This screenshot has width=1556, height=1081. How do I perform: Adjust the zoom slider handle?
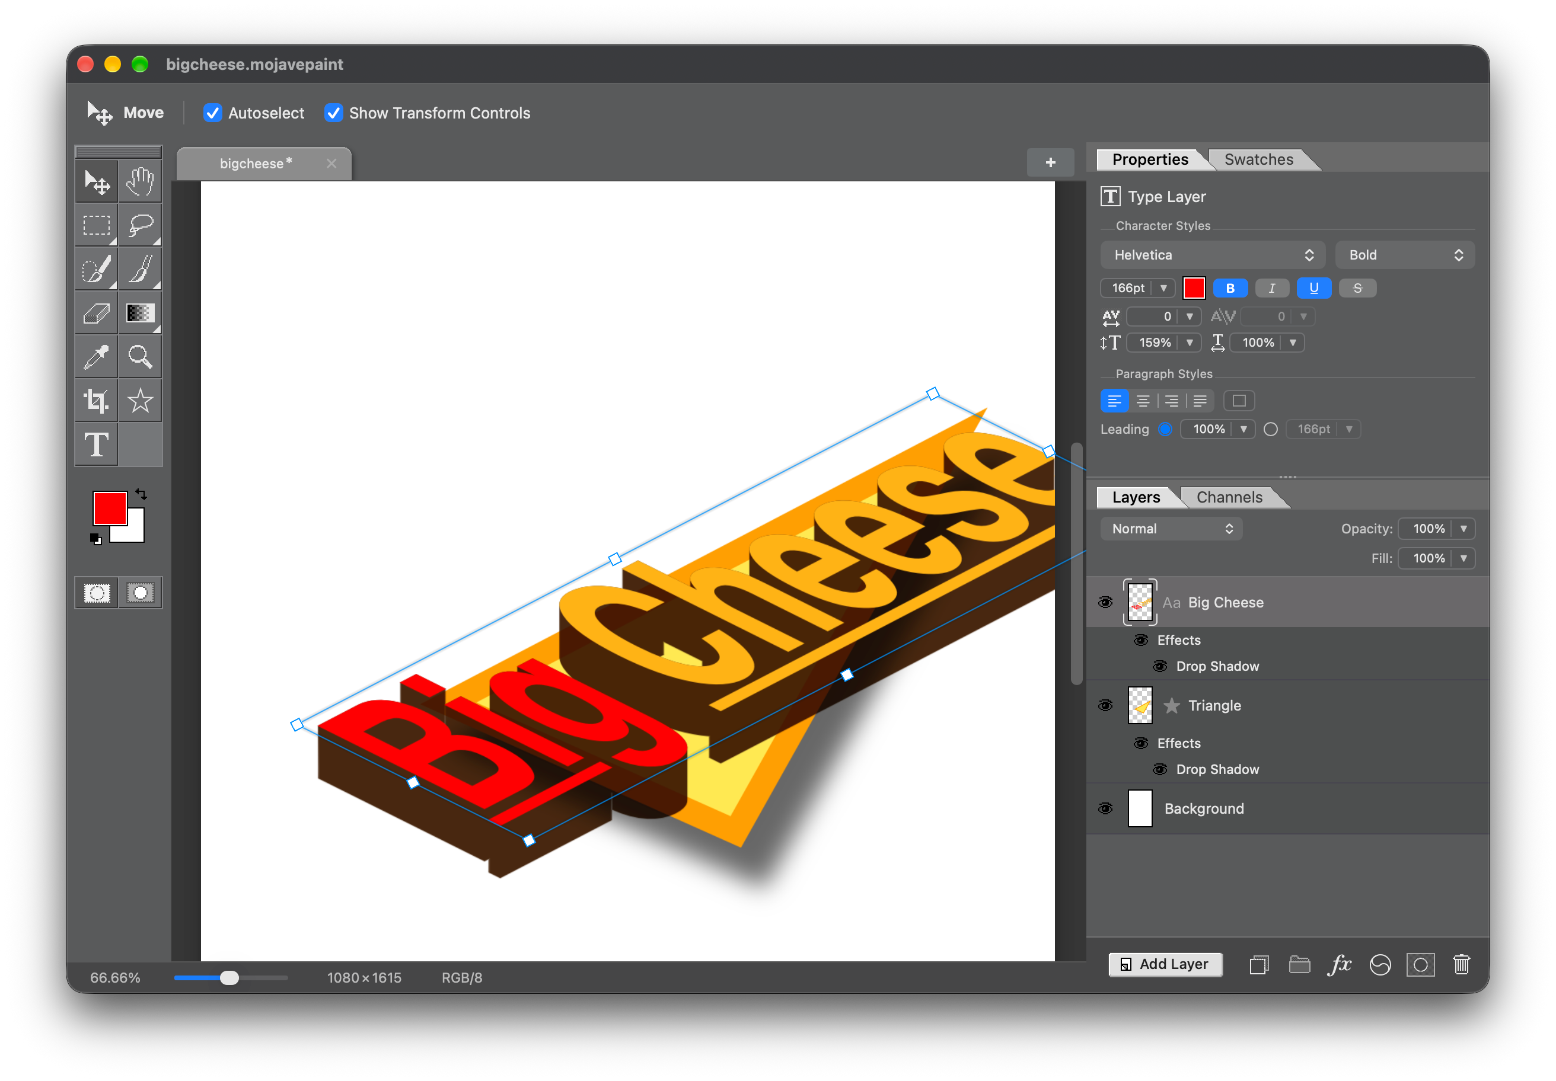click(x=229, y=977)
